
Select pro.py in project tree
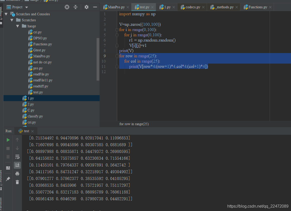coord(38,68)
